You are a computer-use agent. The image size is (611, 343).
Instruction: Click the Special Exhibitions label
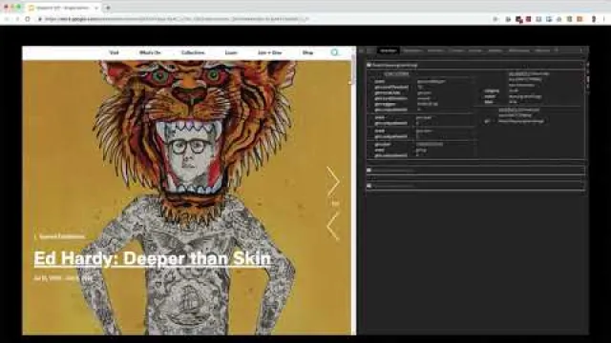(62, 236)
